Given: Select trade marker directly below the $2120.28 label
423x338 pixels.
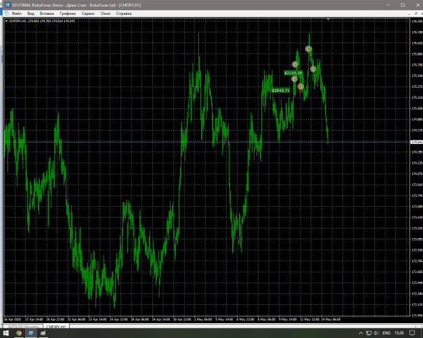Looking at the screenshot, I should click(x=294, y=79).
